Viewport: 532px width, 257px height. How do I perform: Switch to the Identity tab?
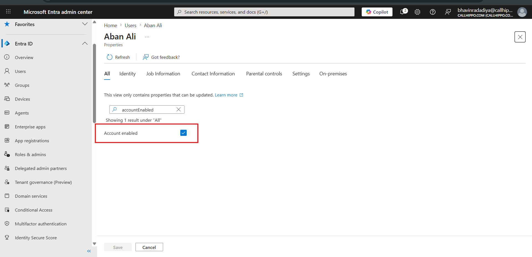pyautogui.click(x=127, y=74)
